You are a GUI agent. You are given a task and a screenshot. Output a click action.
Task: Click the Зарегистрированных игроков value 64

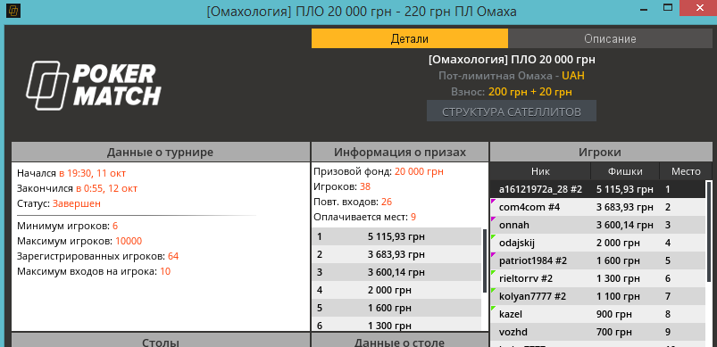pyautogui.click(x=173, y=256)
